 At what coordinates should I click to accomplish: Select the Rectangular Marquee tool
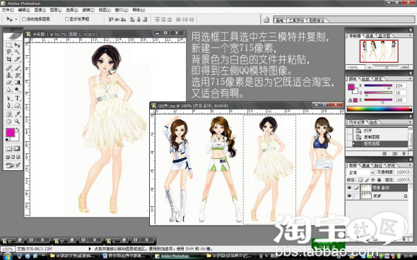pos(8,45)
